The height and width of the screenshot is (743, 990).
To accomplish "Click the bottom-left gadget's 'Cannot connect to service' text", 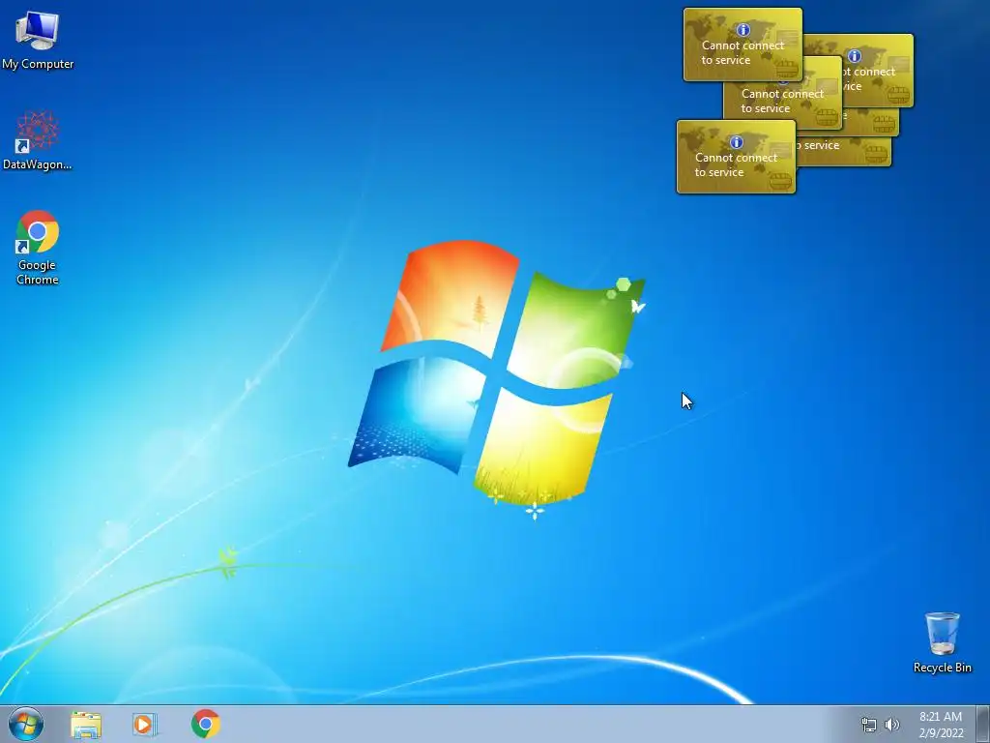I will (736, 164).
